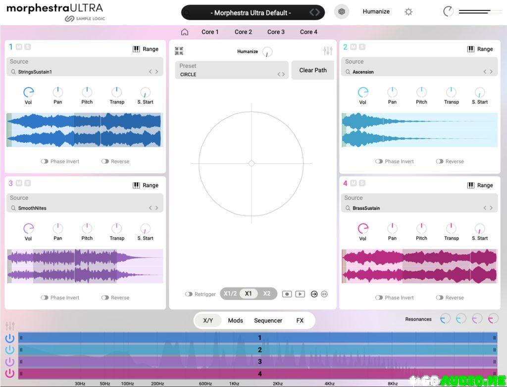Click the play icon below the XY pad
The image size is (507, 387).
click(x=300, y=293)
